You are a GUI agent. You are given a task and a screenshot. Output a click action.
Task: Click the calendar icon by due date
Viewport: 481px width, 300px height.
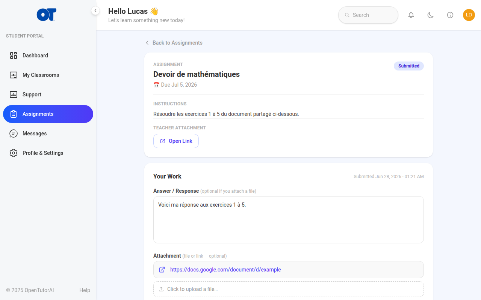click(x=156, y=85)
